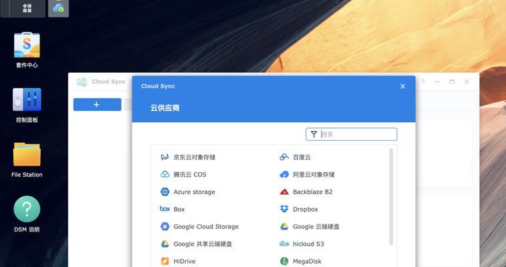
Task: Choose the Google Cloud Storage text entry
Action: click(x=206, y=227)
